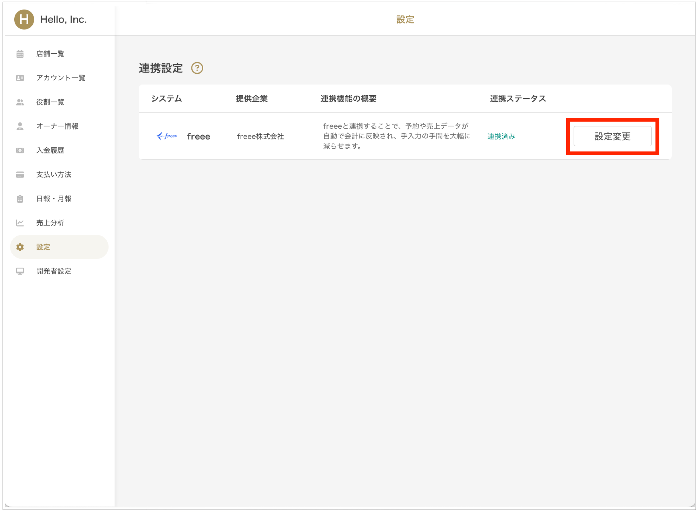698x512 pixels.
Task: Click freee株式会社 provider cell
Action: (x=260, y=137)
